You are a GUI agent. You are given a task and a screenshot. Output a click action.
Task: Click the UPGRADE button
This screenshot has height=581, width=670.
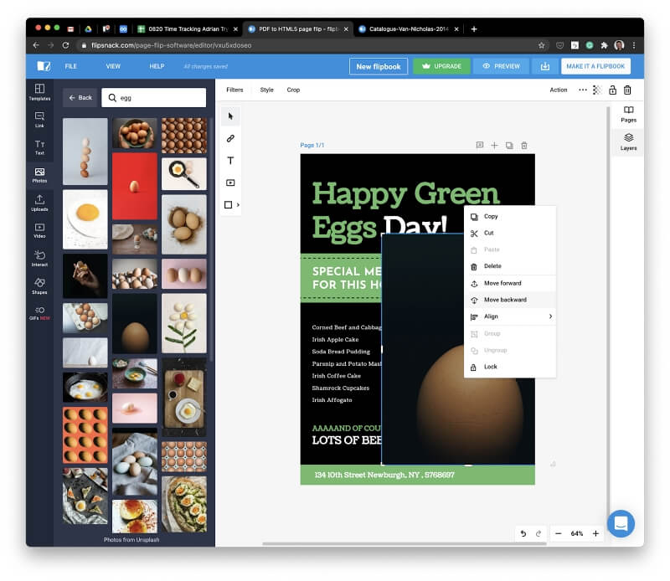click(x=442, y=66)
